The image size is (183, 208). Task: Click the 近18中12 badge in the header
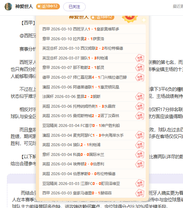pyautogui.click(x=48, y=6)
